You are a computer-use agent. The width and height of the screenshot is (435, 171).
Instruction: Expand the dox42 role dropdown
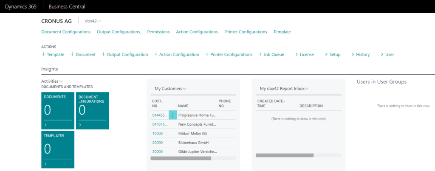(x=93, y=21)
